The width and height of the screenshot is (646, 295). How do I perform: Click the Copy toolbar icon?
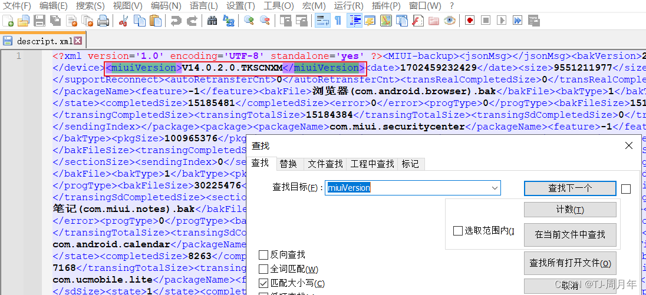[x=140, y=20]
